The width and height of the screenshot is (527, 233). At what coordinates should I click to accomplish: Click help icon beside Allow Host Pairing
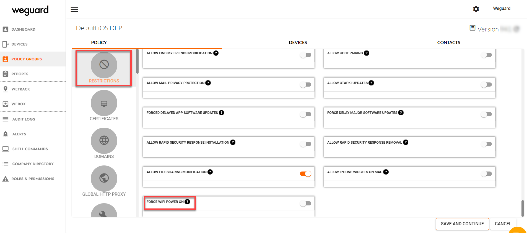(x=367, y=53)
